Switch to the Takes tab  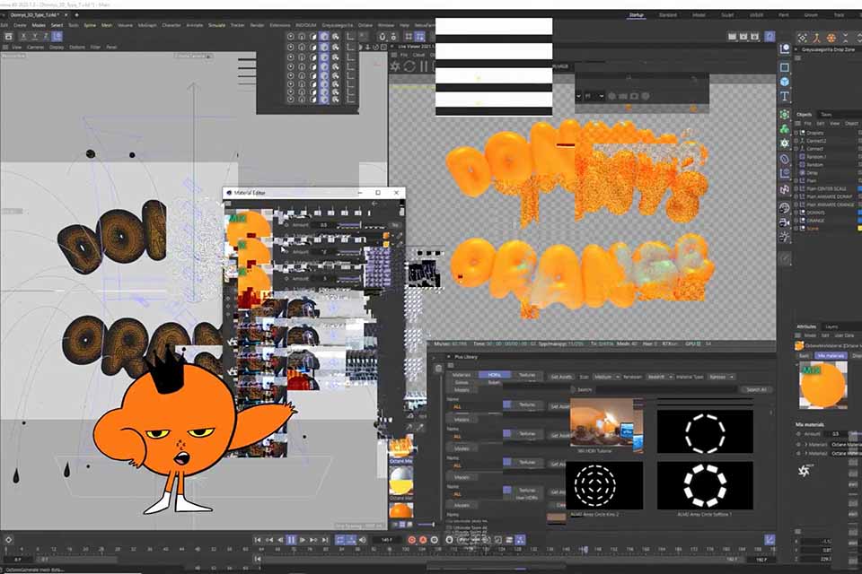click(826, 115)
